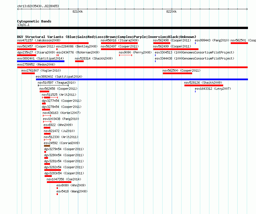Click esv3304513 1000GenomesConsortiumPilotProject label
Screen dimensions: 256x214
[x=194, y=52]
